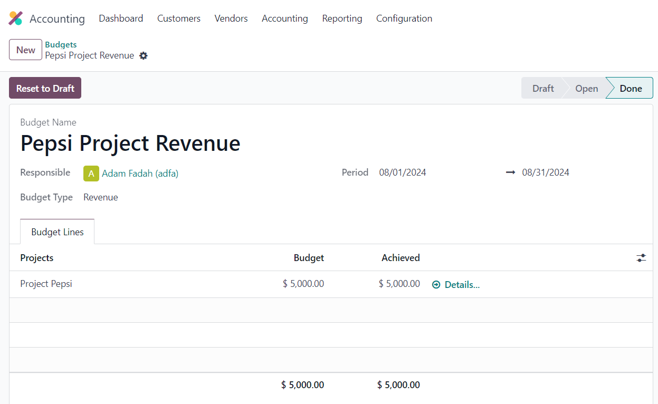
Task: Click the Pepsi Project Revenue budget name heading
Action: tap(130, 143)
